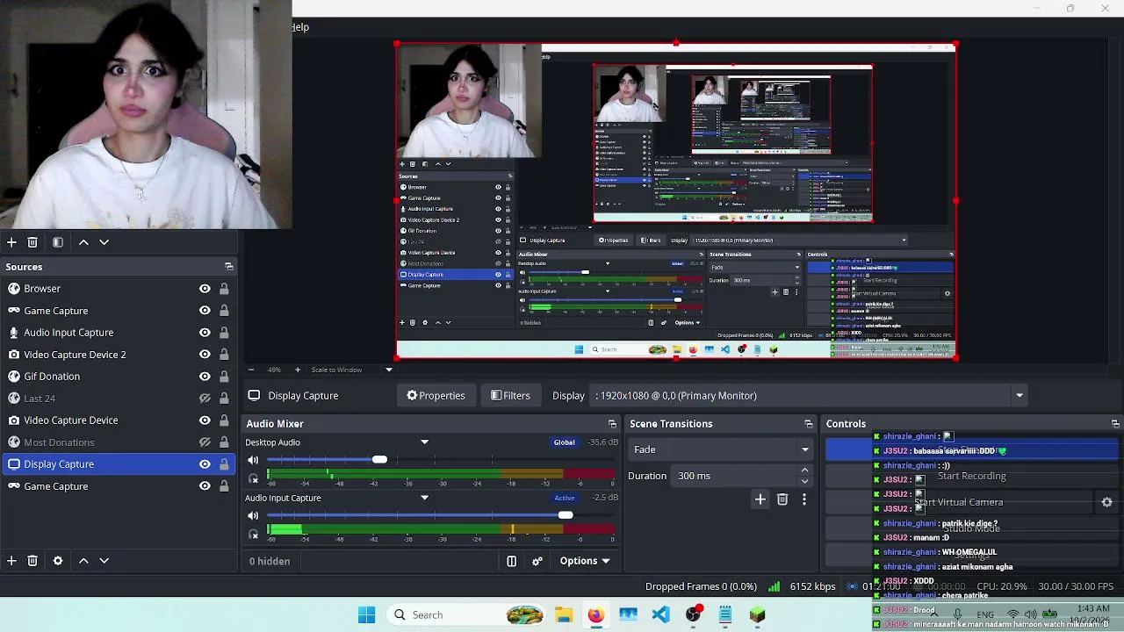Open the Desktop Audio device arrow menu
Viewport: 1124px width, 632px height.
coord(424,442)
